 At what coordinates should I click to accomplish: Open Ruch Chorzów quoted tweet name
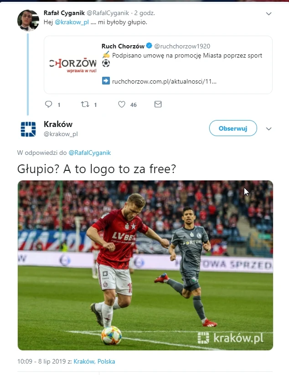[x=123, y=46]
